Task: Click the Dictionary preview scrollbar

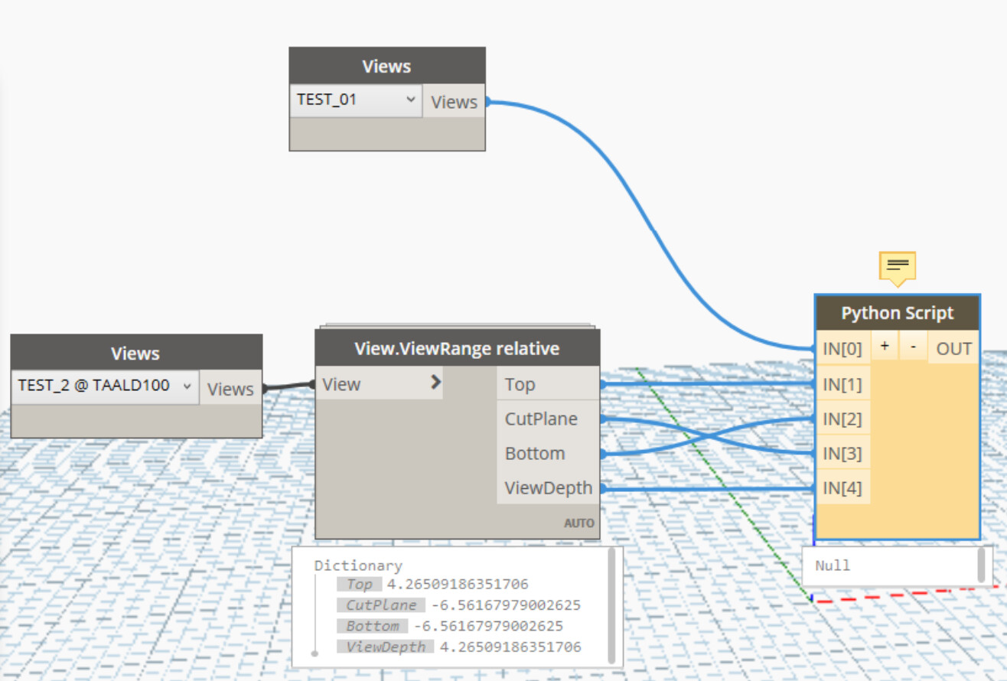Action: click(x=611, y=604)
